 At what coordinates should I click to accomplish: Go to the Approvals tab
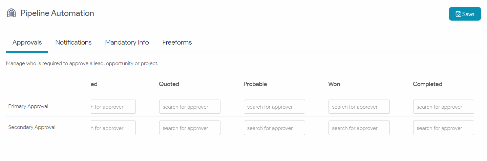(x=27, y=43)
